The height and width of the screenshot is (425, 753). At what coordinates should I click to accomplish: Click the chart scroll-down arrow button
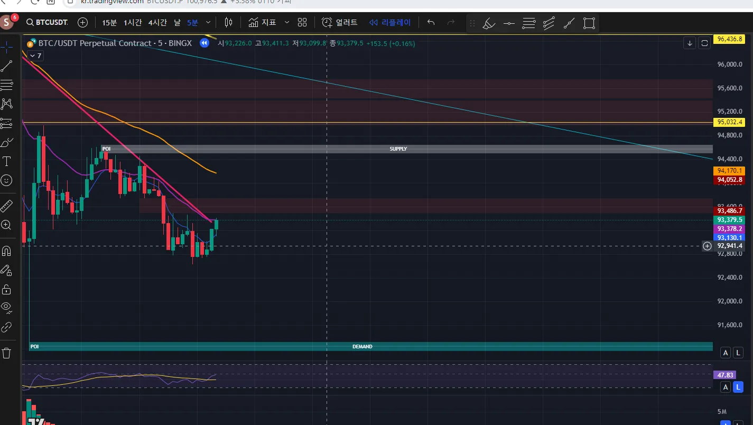tap(690, 43)
